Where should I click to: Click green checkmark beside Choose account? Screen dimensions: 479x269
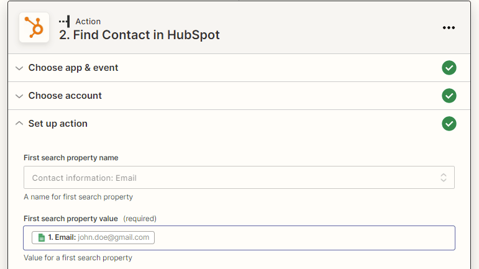tap(449, 96)
